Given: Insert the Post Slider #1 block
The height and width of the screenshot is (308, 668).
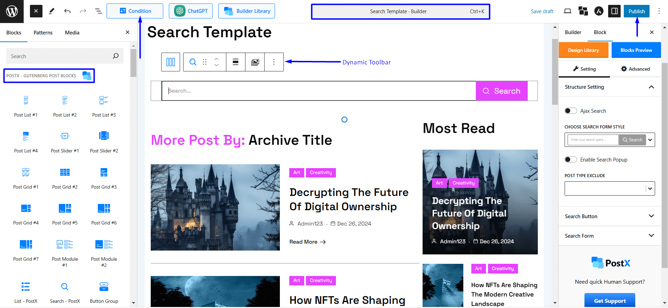Looking at the screenshot, I should tap(65, 142).
